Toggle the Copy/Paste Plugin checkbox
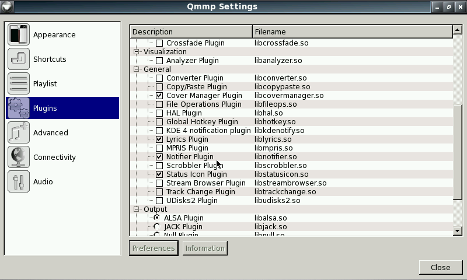This screenshot has height=280, width=467. 159,87
